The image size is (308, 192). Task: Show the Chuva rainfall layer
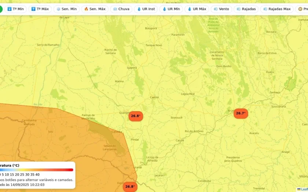(121, 9)
